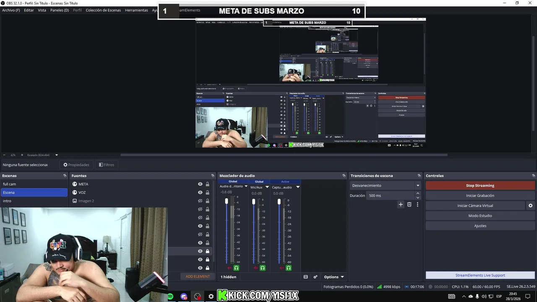Zoom out the preview with minus
The height and width of the screenshot is (302, 537).
pos(4,155)
